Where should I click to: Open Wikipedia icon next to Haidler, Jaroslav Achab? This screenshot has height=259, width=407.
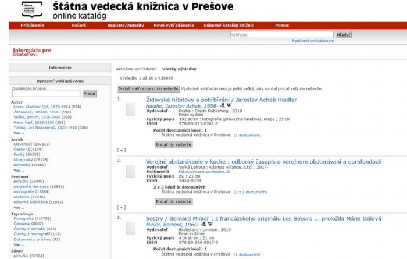tap(229, 105)
